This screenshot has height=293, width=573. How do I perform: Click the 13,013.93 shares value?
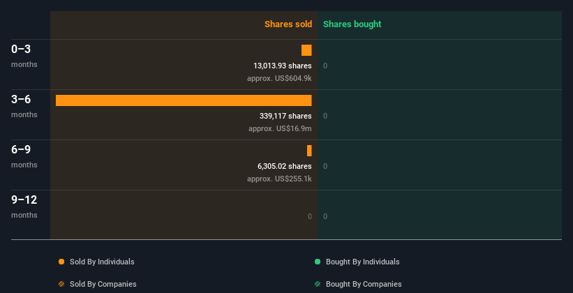tap(283, 66)
